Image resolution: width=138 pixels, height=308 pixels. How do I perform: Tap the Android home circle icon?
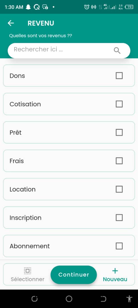click(69, 299)
